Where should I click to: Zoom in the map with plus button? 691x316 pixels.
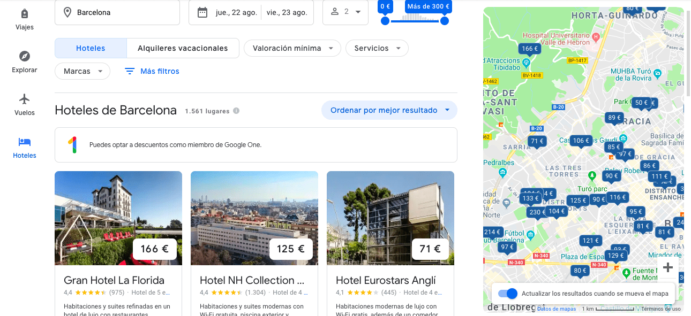(x=667, y=267)
